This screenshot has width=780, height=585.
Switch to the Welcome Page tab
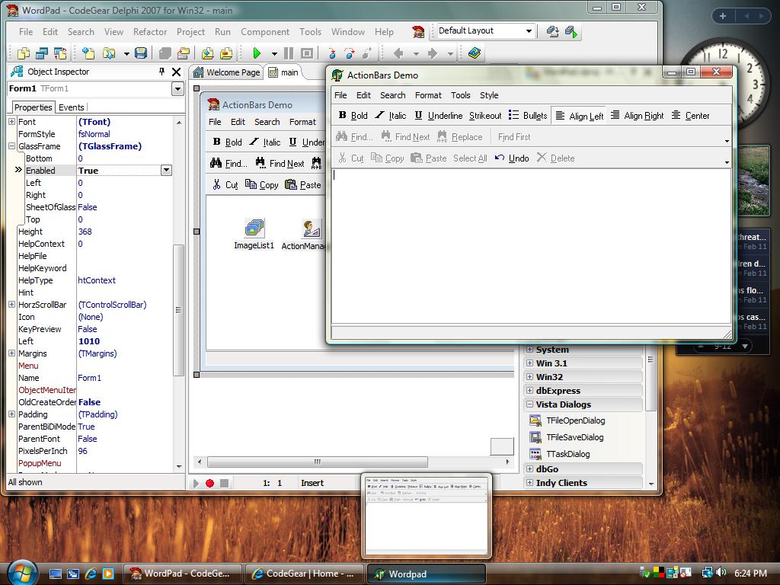pyautogui.click(x=227, y=72)
